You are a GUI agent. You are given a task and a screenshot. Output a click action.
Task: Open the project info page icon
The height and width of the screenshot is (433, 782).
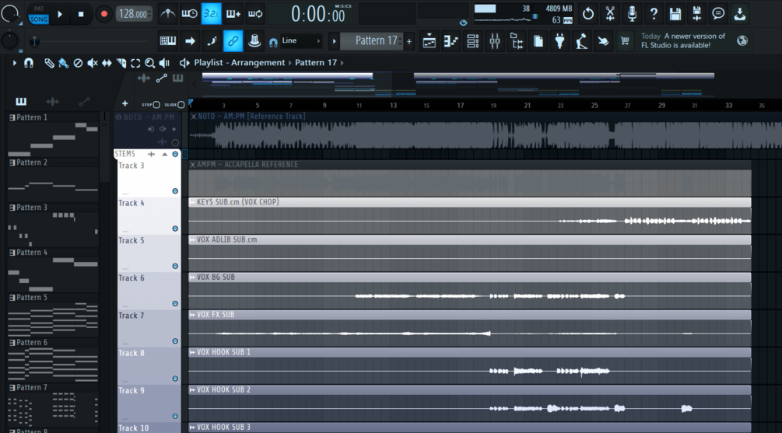tap(538, 41)
